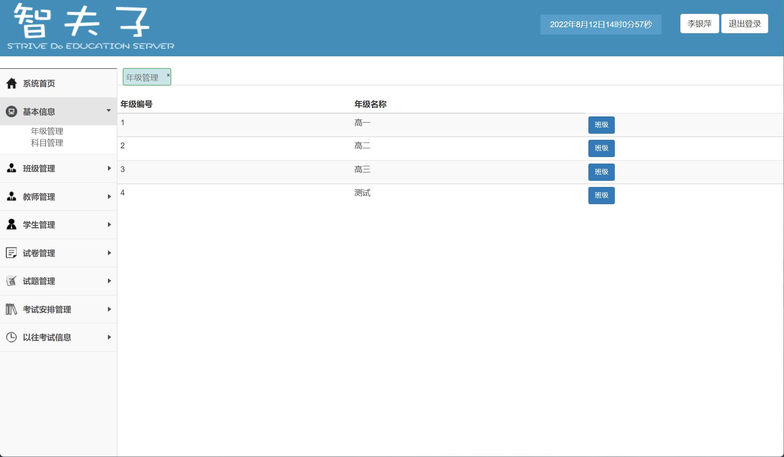Click the 试题管理 pencil icon

(x=11, y=281)
